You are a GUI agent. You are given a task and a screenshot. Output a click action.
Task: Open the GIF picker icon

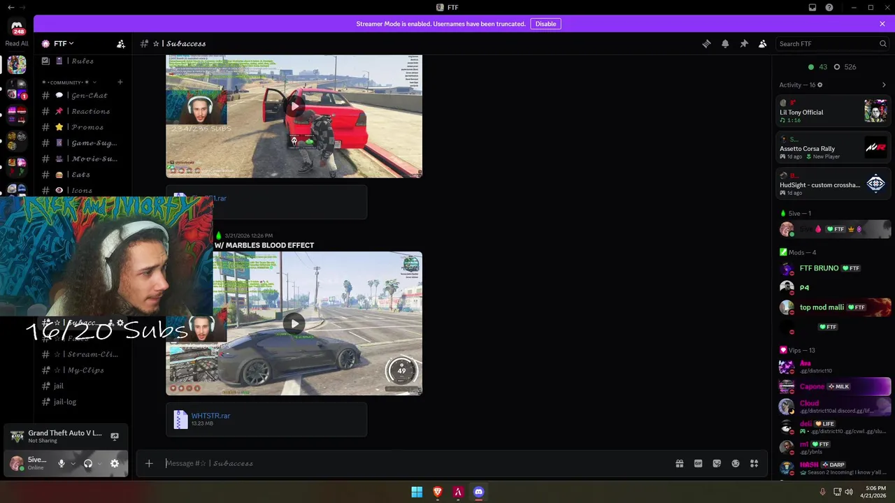pos(698,463)
